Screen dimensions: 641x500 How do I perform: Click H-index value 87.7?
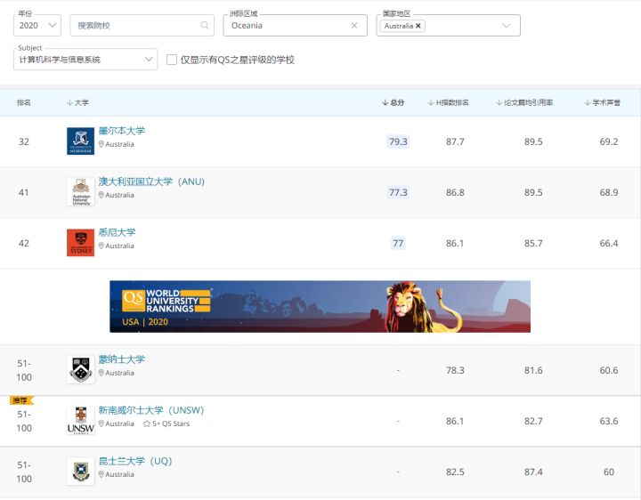tap(455, 141)
